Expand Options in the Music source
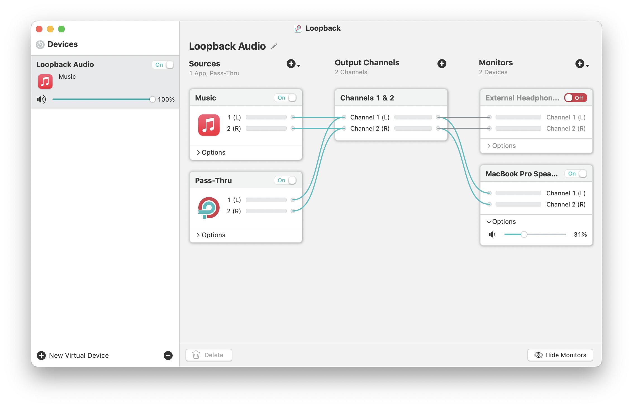Image resolution: width=633 pixels, height=408 pixels. (x=211, y=152)
